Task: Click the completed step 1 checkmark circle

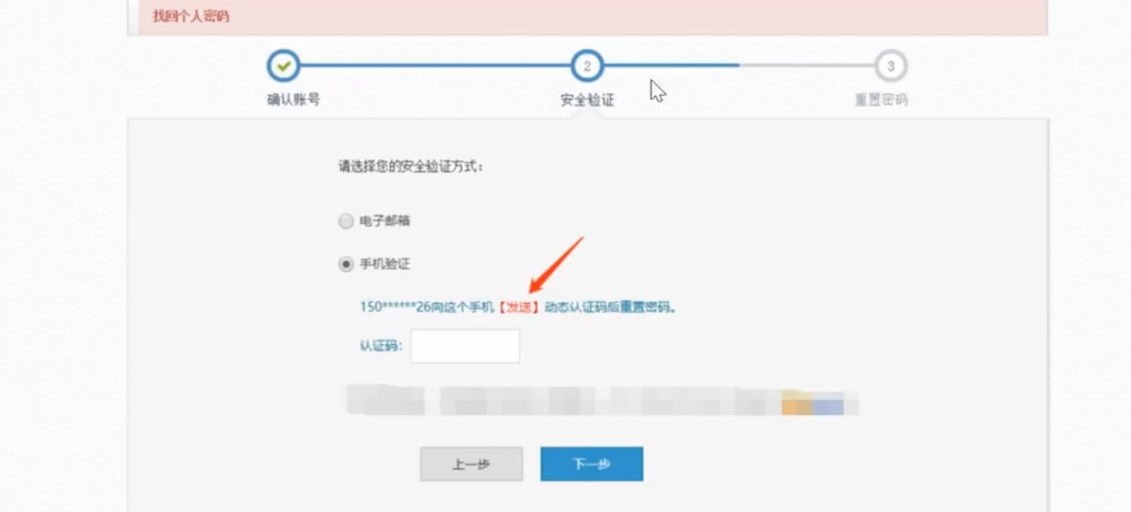Action: 284,67
